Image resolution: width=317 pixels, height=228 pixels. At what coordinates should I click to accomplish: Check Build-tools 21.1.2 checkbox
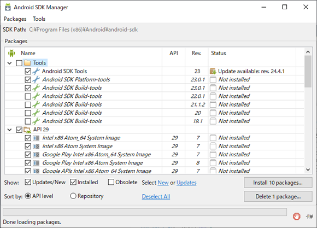pos(28,104)
